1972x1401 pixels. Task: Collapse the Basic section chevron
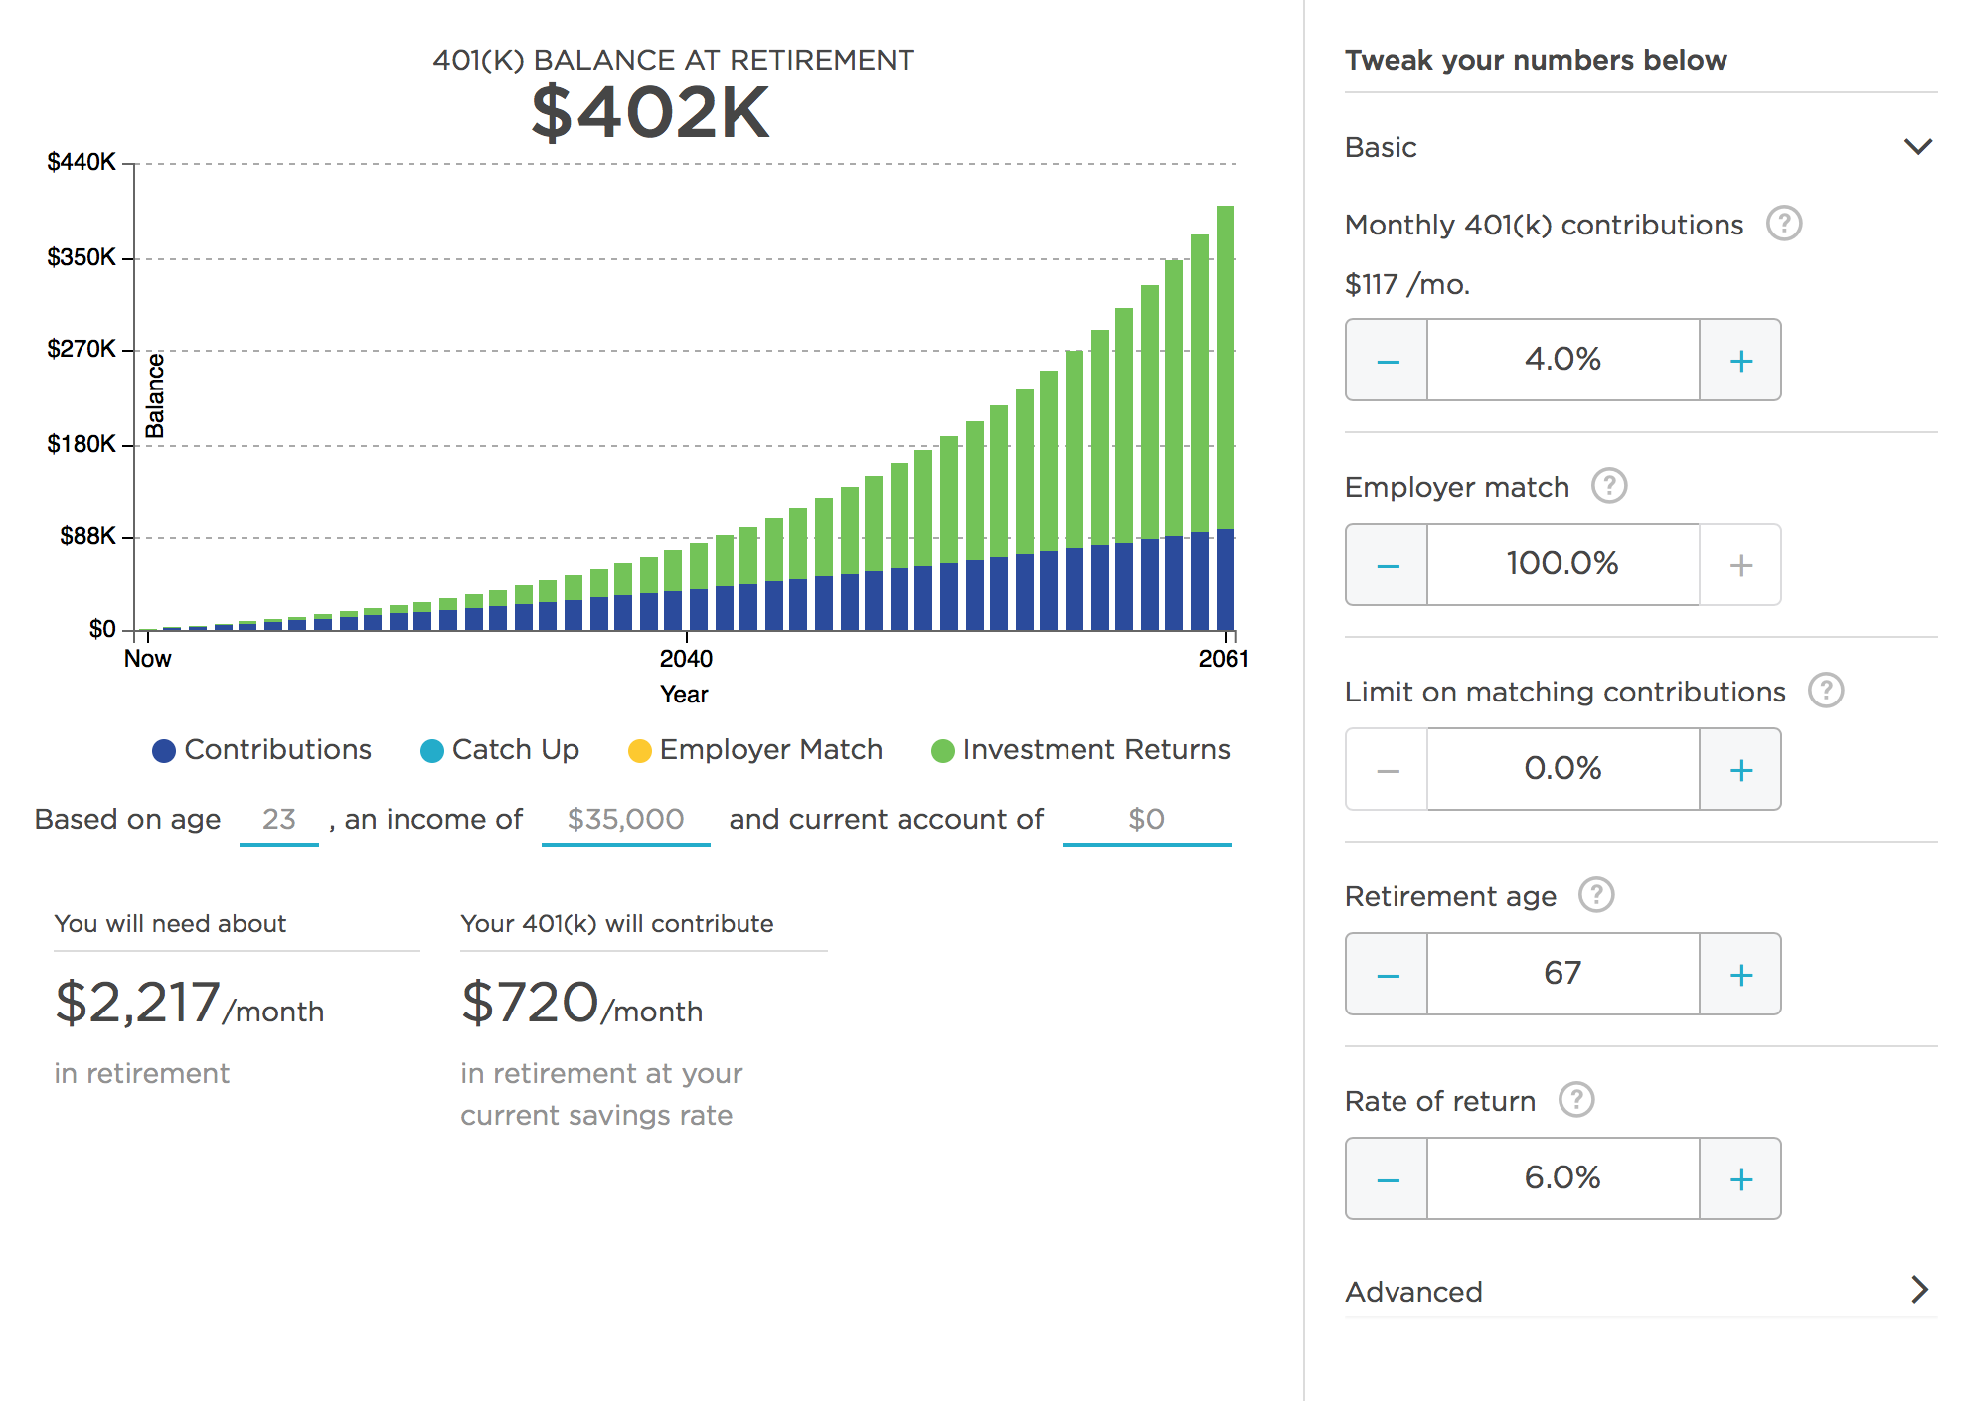click(x=1917, y=147)
